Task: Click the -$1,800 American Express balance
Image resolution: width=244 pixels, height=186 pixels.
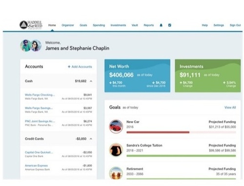Action: (x=87, y=165)
